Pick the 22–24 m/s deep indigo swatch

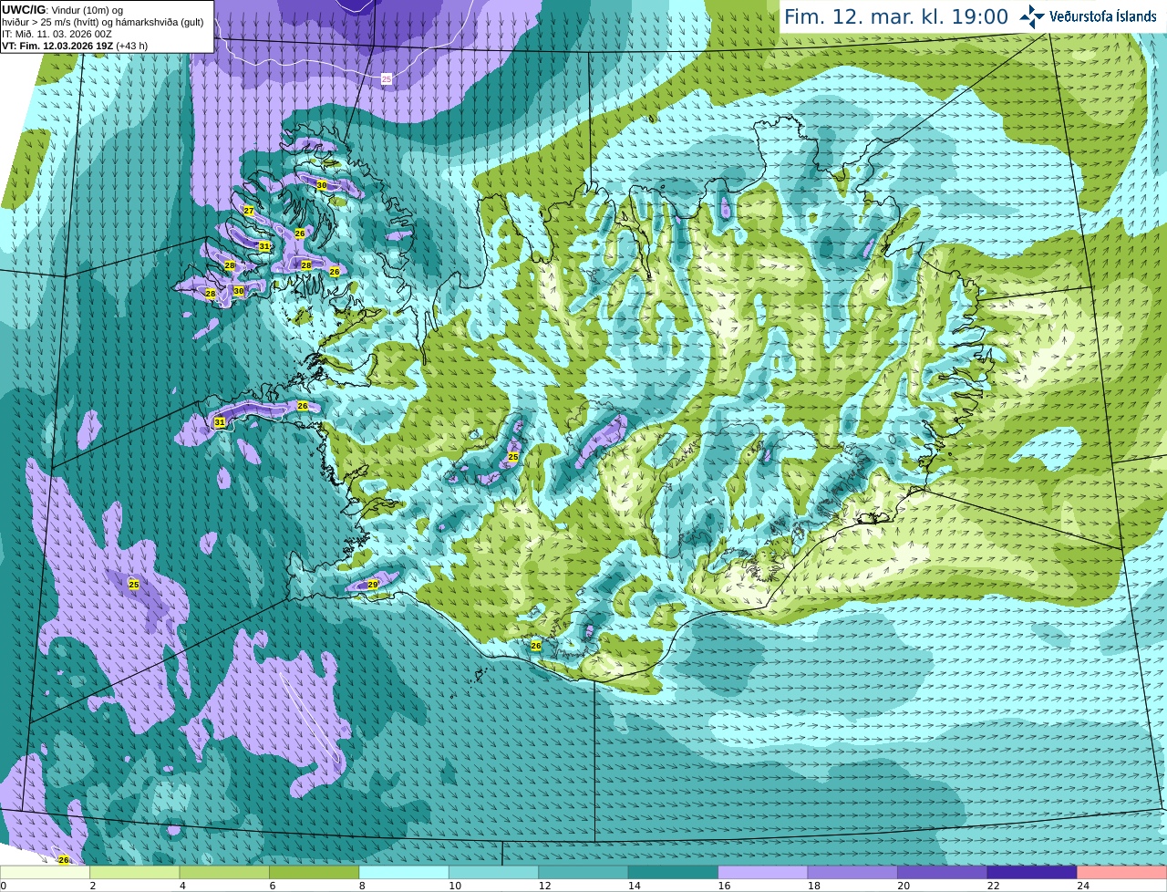tap(1033, 873)
